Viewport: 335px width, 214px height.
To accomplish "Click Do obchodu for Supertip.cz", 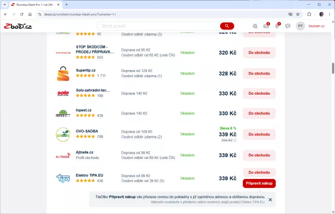I will (259, 74).
